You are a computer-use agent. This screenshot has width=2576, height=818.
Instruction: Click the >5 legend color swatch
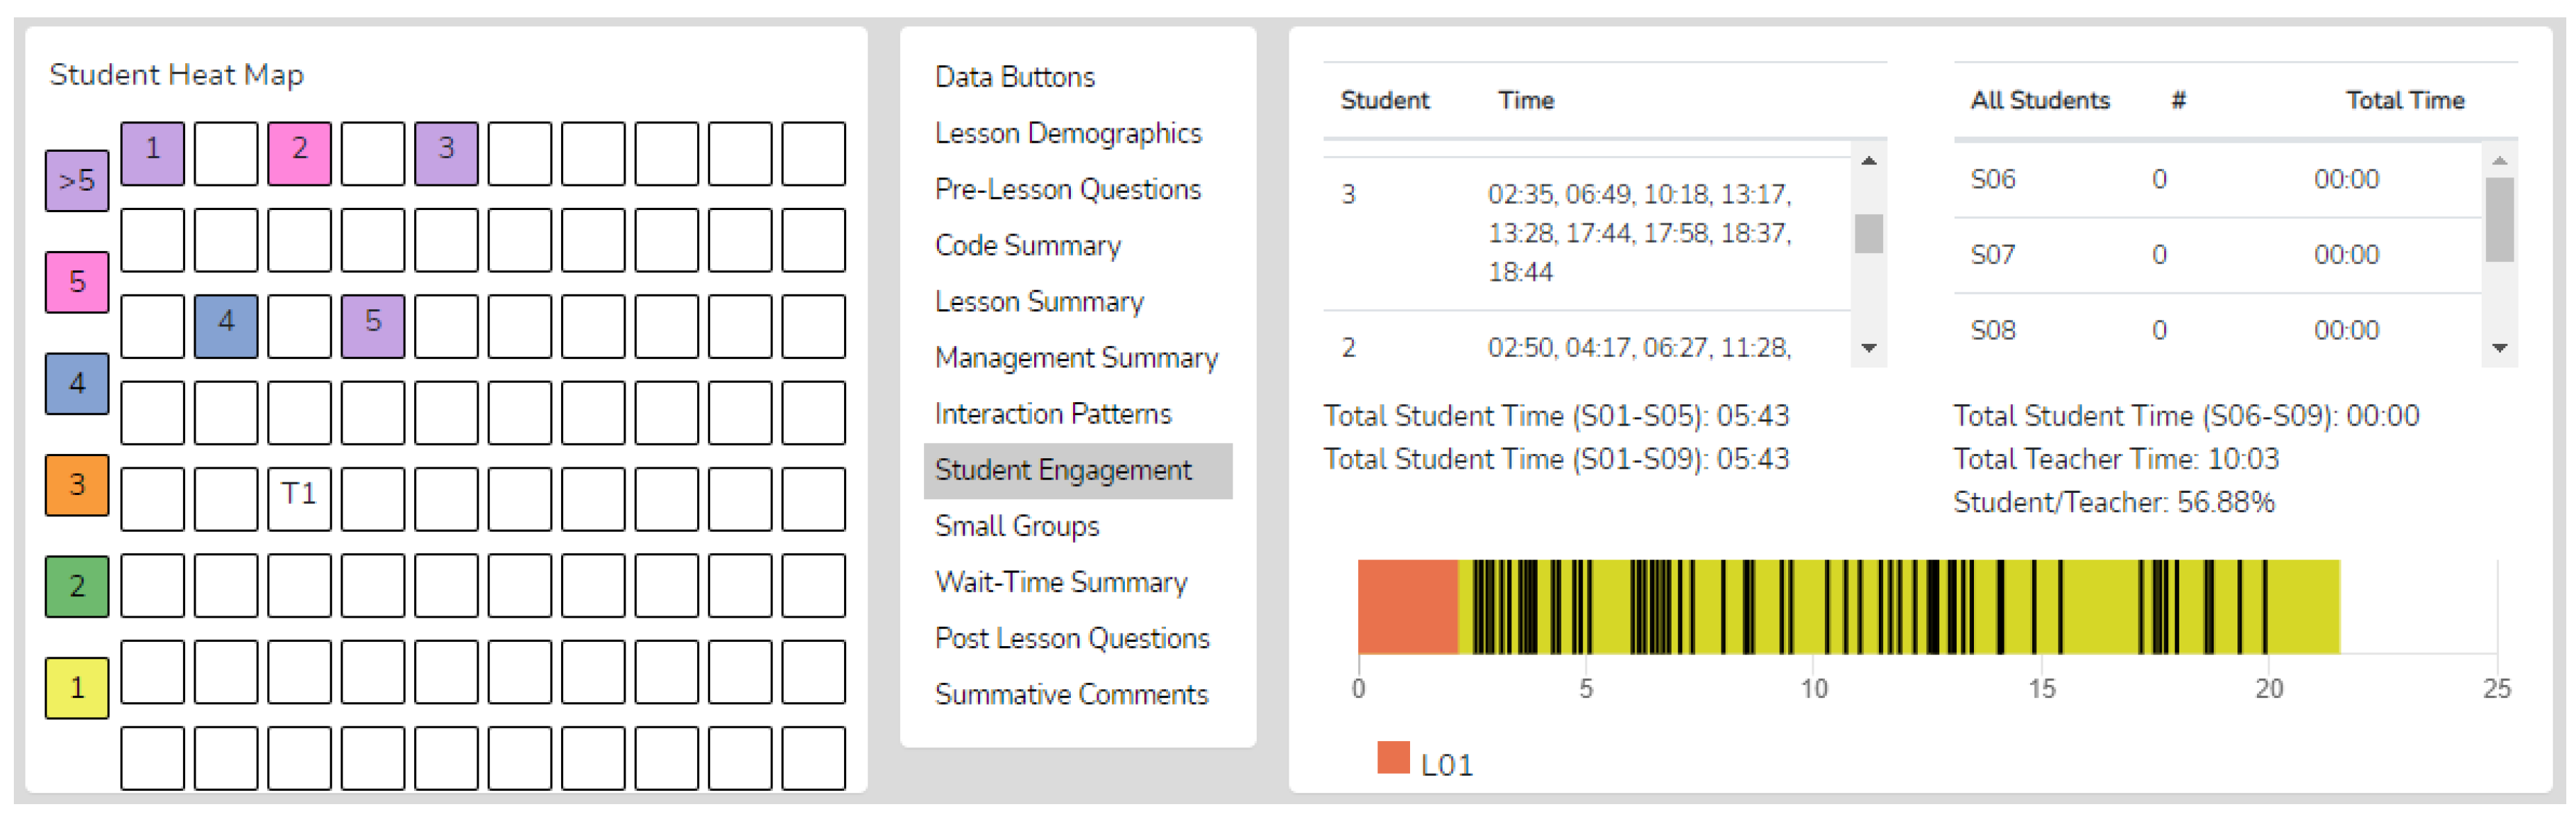click(77, 181)
